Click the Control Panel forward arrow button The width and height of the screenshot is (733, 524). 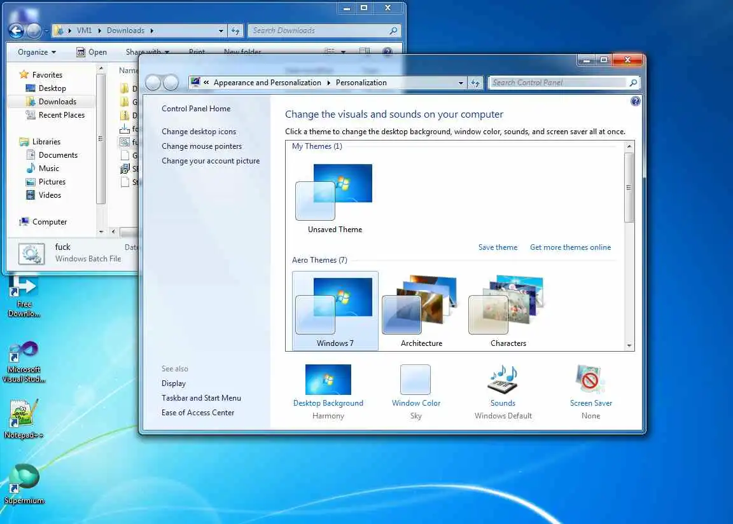(x=171, y=83)
